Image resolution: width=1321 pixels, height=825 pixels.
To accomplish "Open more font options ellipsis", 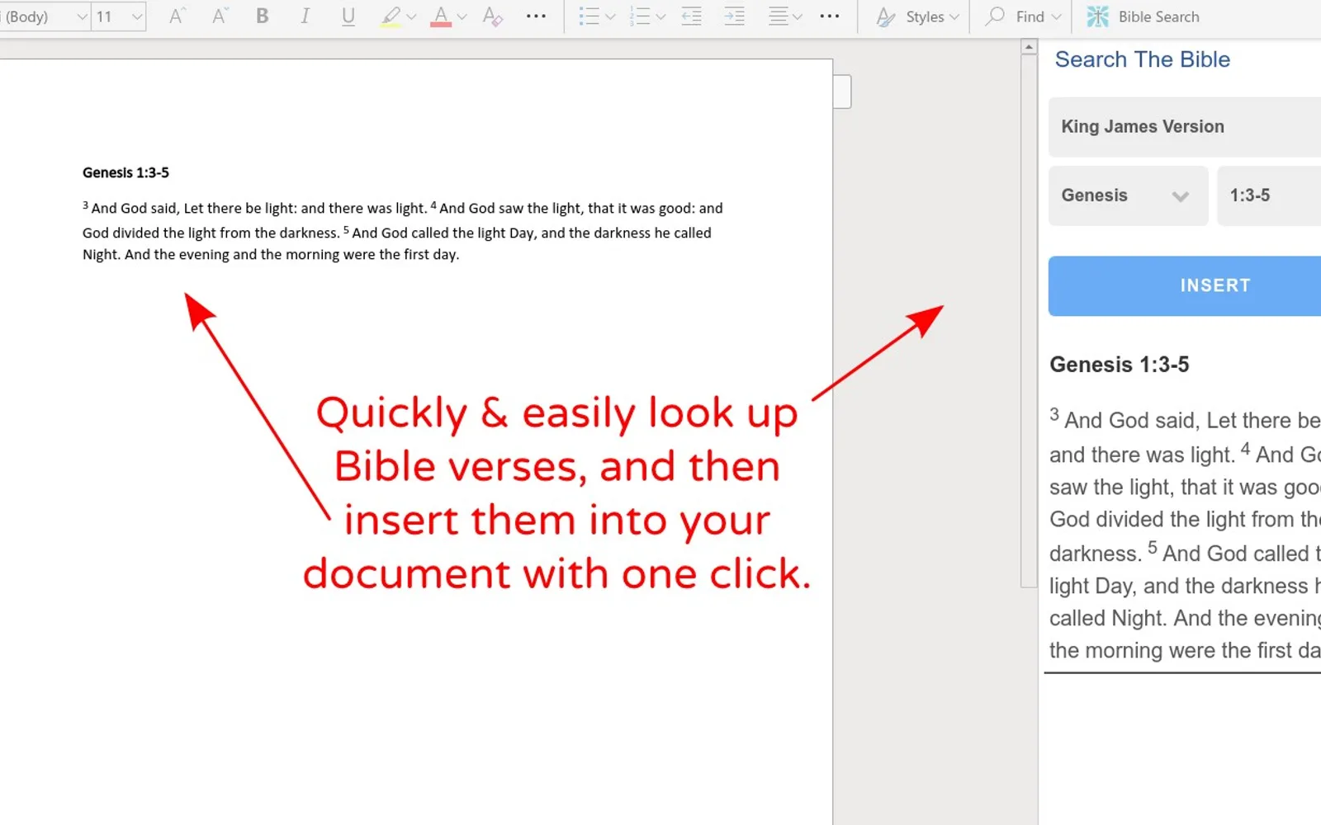I will coord(536,16).
